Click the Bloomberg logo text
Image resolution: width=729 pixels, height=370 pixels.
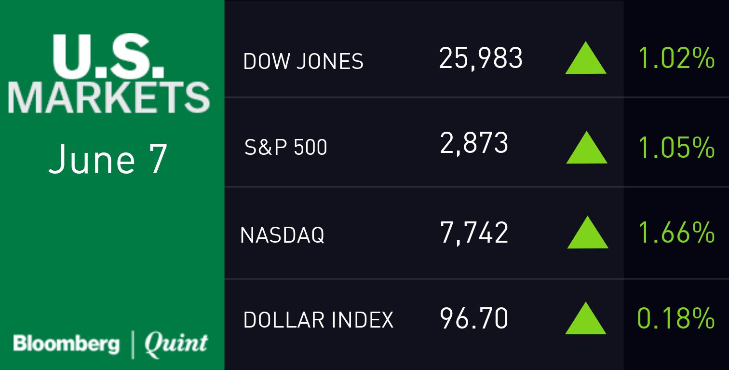pos(67,344)
